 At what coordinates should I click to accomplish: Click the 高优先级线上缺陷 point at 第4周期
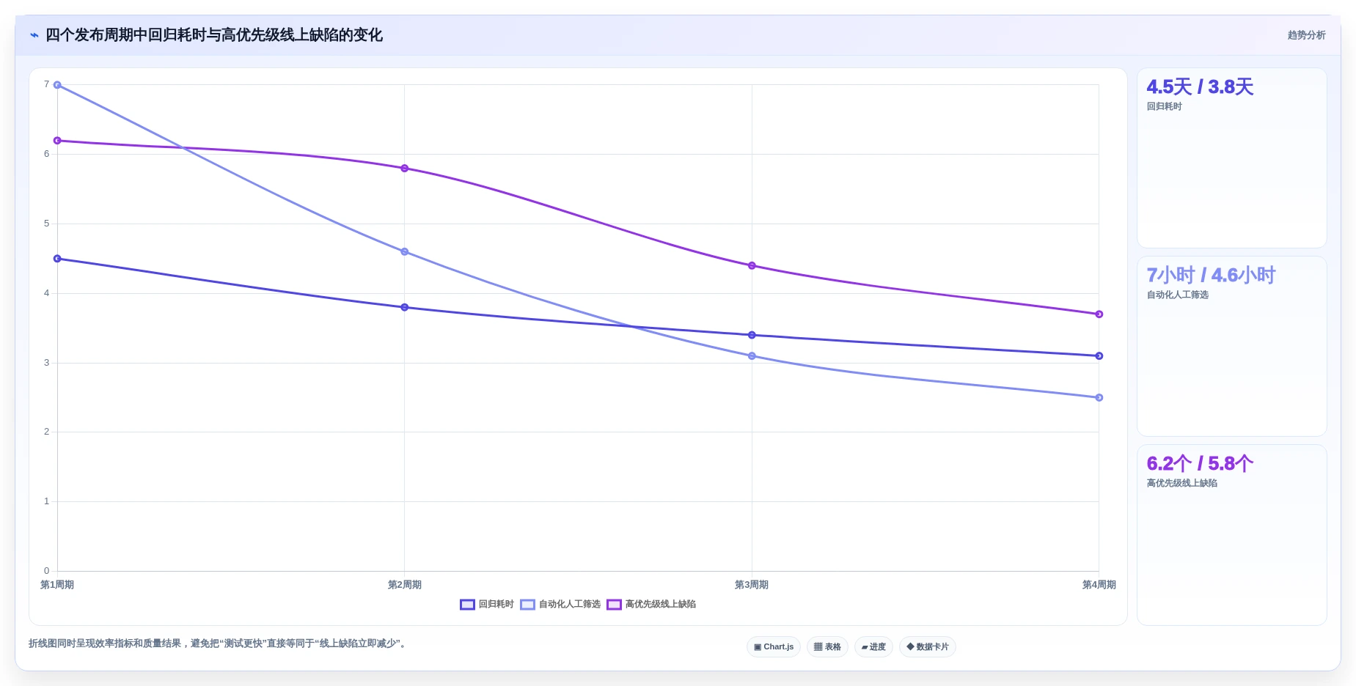point(1099,314)
